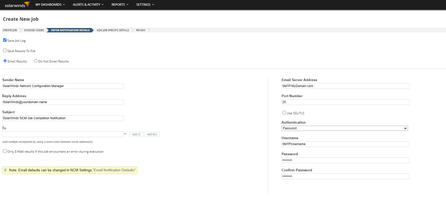
Task: Click the SolarWinds logo
Action: point(17,5)
